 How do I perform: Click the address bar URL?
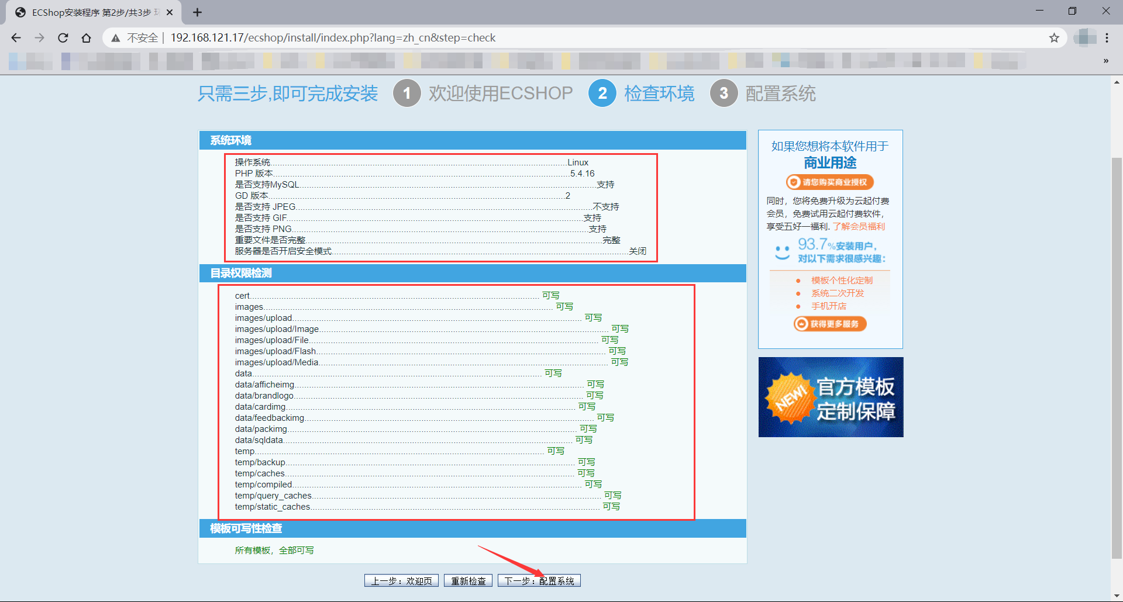tap(333, 38)
